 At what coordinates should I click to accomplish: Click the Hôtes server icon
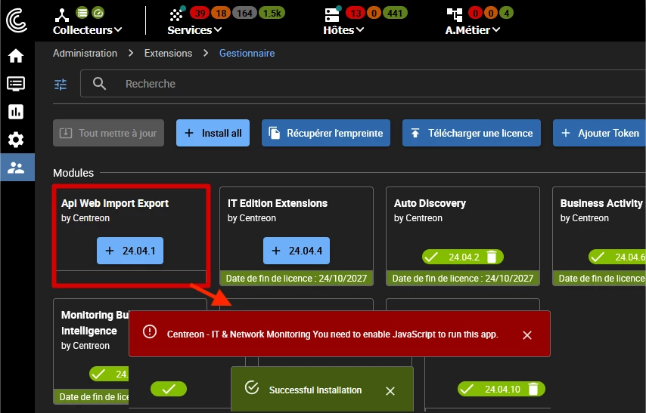pos(332,15)
